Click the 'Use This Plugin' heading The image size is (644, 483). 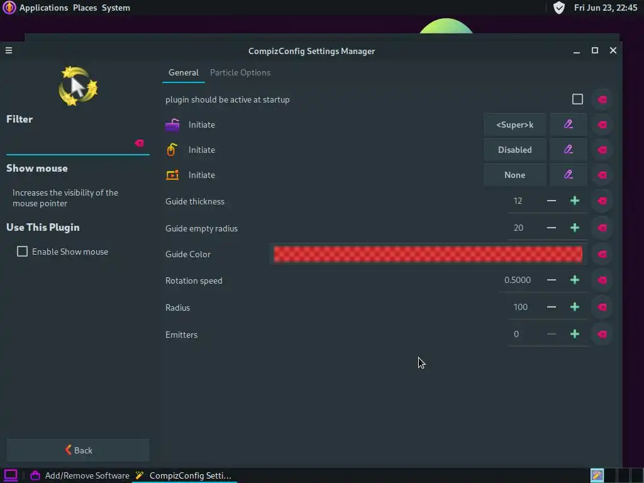43,227
